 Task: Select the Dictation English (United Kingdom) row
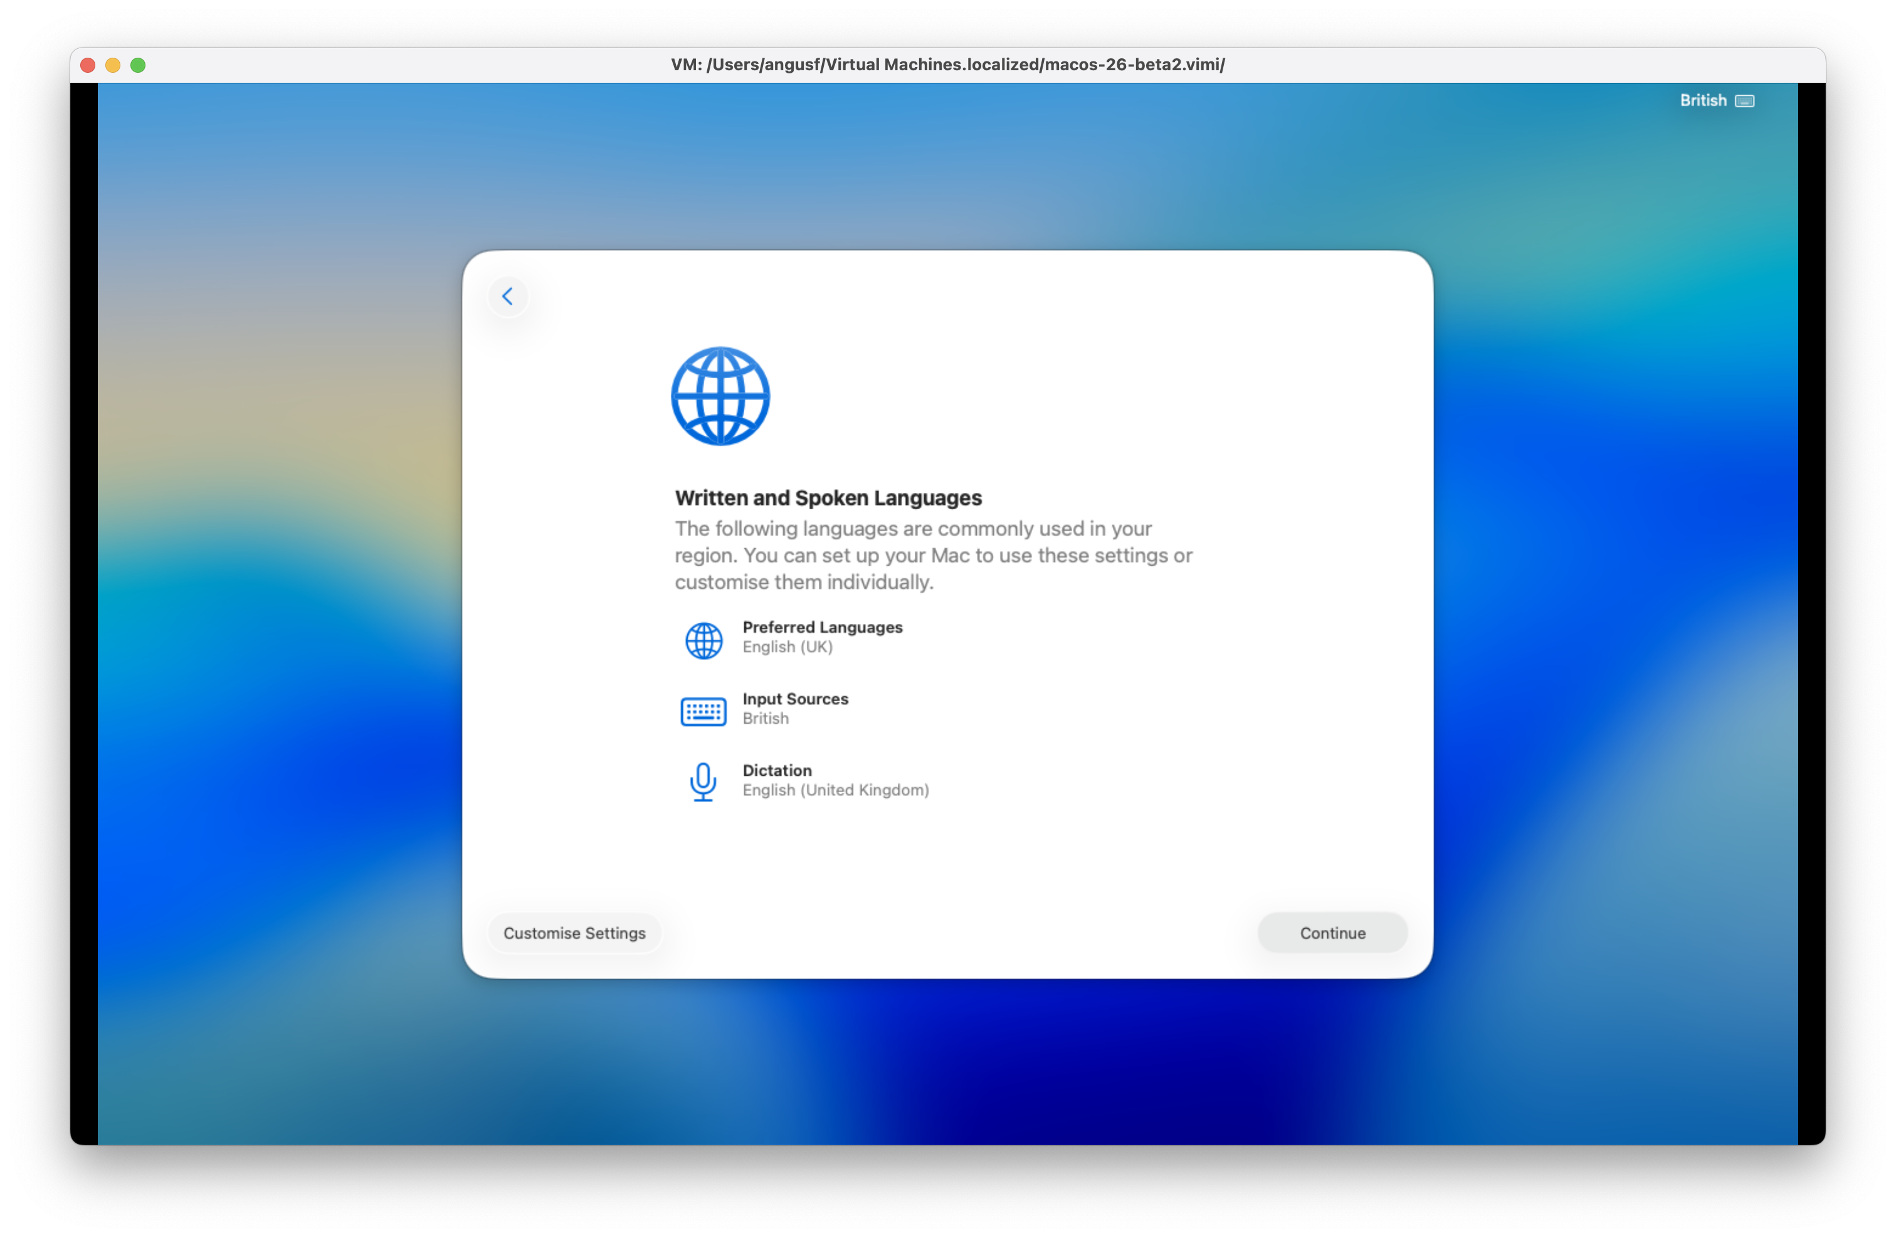[835, 779]
